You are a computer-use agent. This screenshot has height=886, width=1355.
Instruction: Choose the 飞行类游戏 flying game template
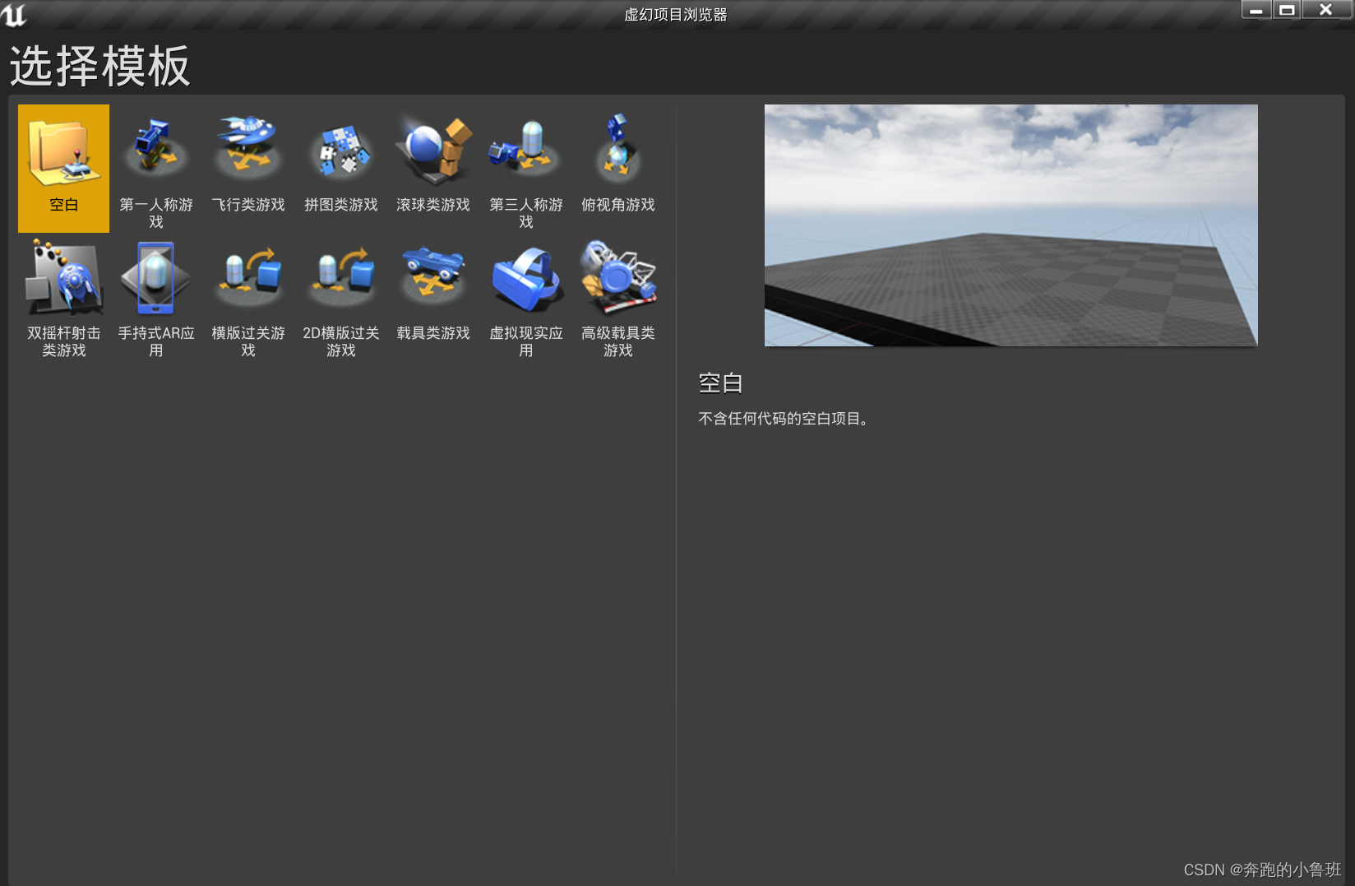247,165
